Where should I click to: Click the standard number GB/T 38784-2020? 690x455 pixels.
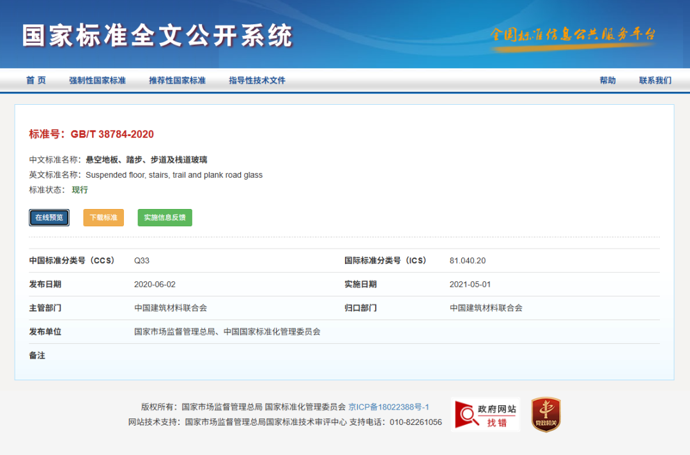coord(112,134)
